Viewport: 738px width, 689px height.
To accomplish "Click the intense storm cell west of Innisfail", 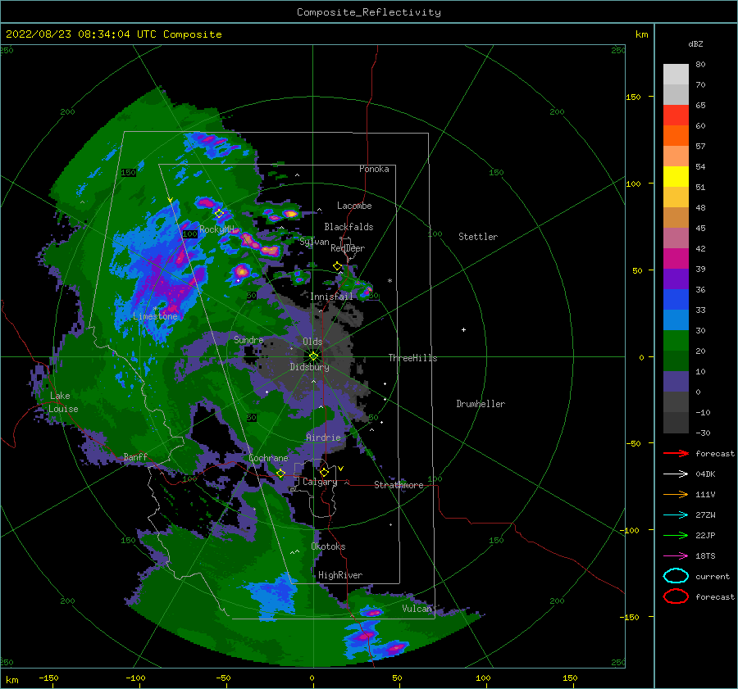I will [x=241, y=271].
